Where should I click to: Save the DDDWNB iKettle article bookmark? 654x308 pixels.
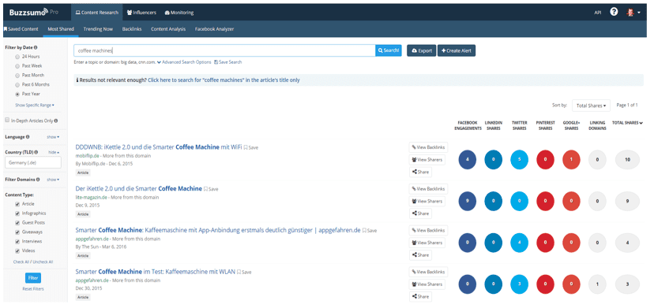250,147
